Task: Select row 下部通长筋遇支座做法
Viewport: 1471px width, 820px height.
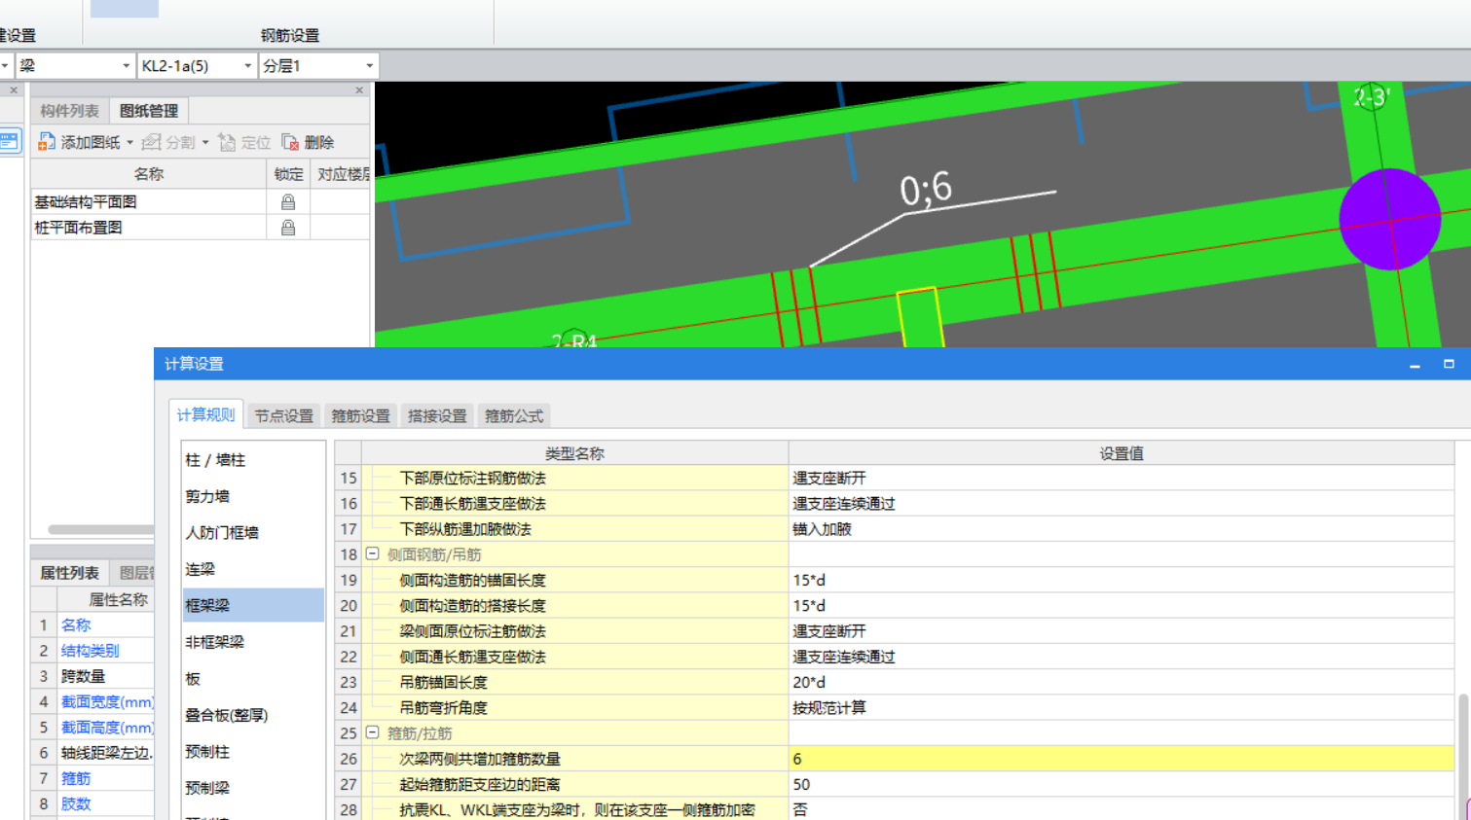Action: (x=574, y=504)
